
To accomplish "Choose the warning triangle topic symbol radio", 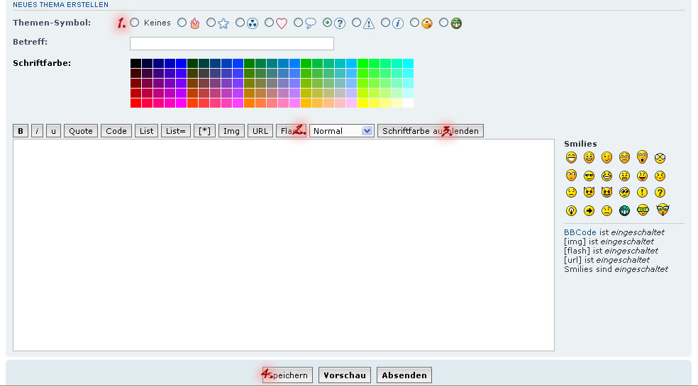I will click(357, 23).
